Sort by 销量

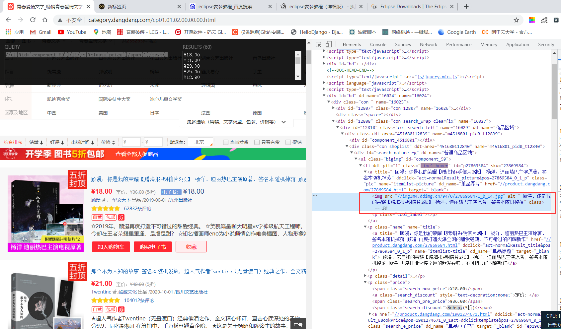[x=36, y=142]
